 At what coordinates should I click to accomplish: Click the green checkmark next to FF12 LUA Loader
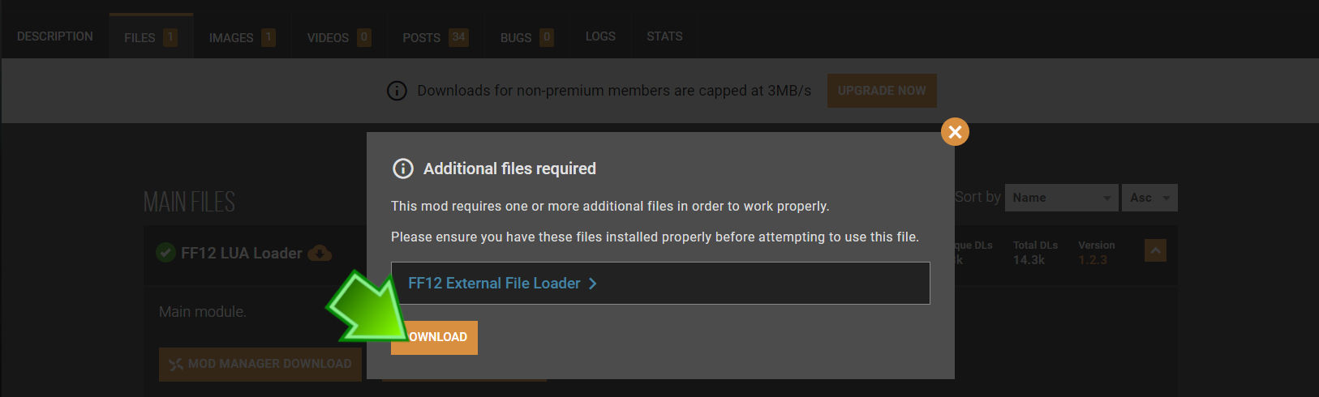click(x=165, y=253)
